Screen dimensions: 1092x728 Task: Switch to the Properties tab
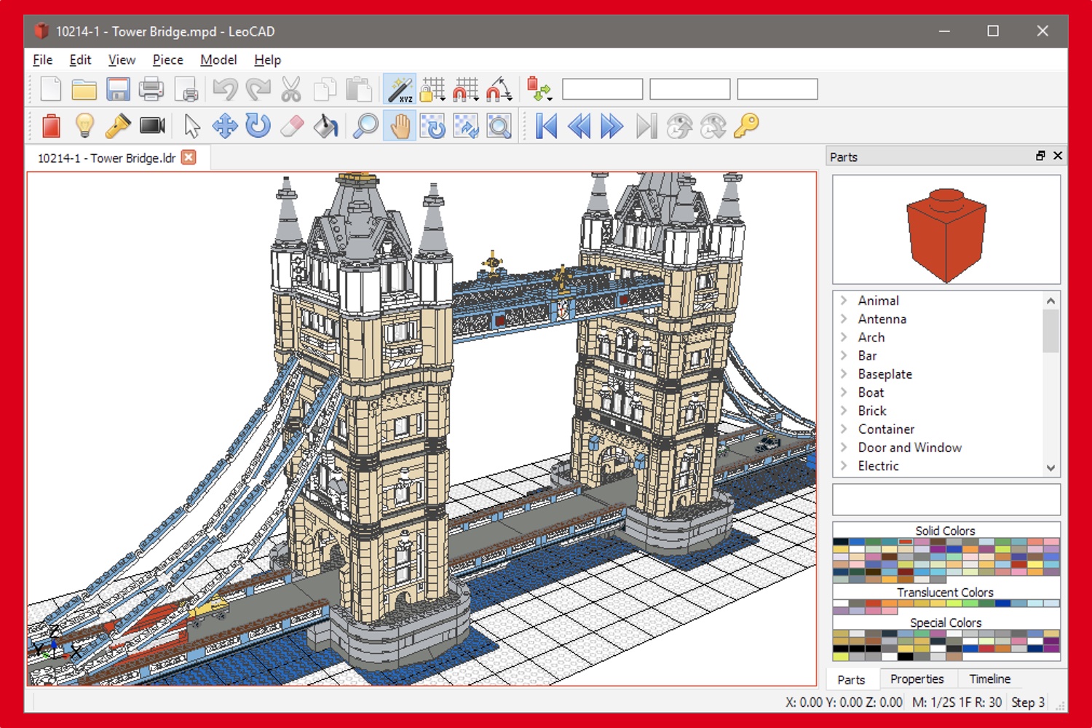[917, 679]
